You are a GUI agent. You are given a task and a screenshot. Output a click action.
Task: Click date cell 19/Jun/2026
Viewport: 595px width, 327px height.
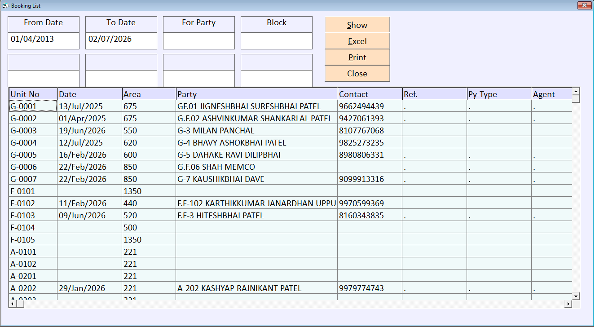90,131
